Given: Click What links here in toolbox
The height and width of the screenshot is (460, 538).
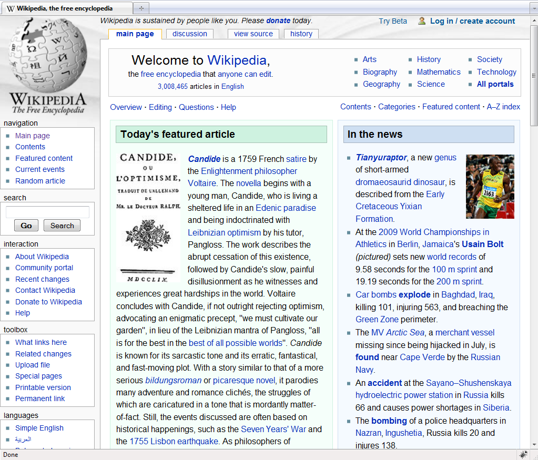Looking at the screenshot, I should tap(41, 342).
